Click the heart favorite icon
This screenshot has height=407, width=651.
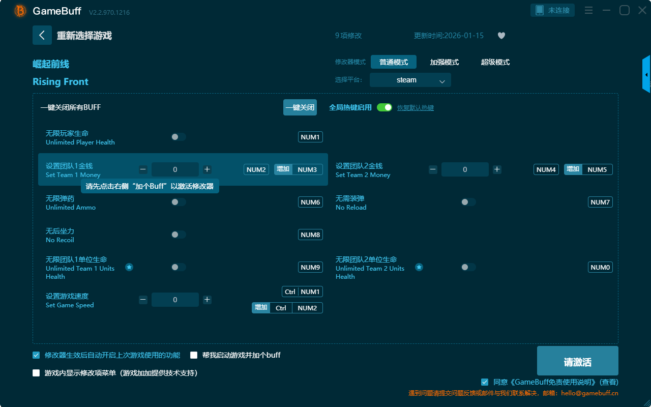pyautogui.click(x=501, y=36)
